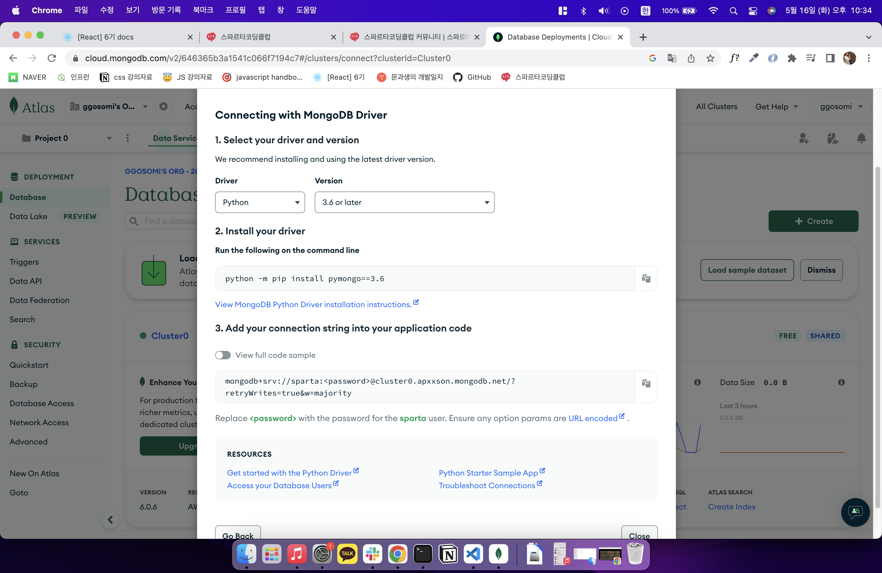The height and width of the screenshot is (573, 882).
Task: Click Load sample dataset button
Action: coord(747,270)
